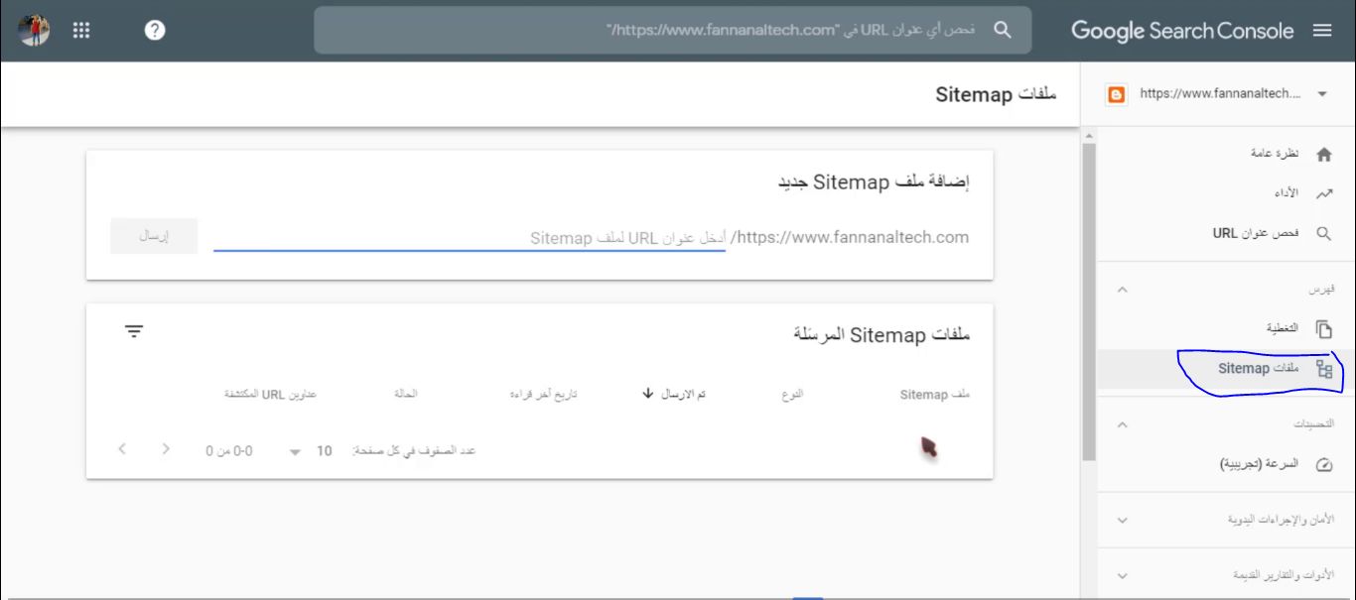Click the ملفات Sitemap المرسَلة heading
Viewport: 1356px width, 600px height.
pos(881,335)
